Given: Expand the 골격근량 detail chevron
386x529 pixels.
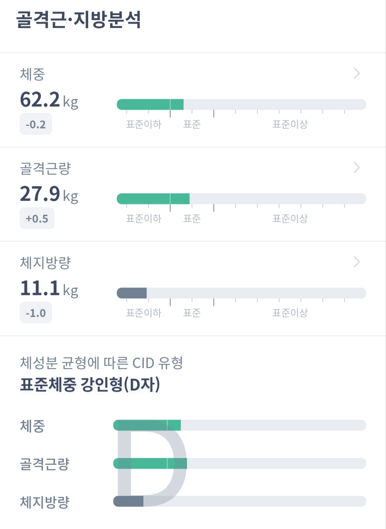Looking at the screenshot, I should [357, 168].
